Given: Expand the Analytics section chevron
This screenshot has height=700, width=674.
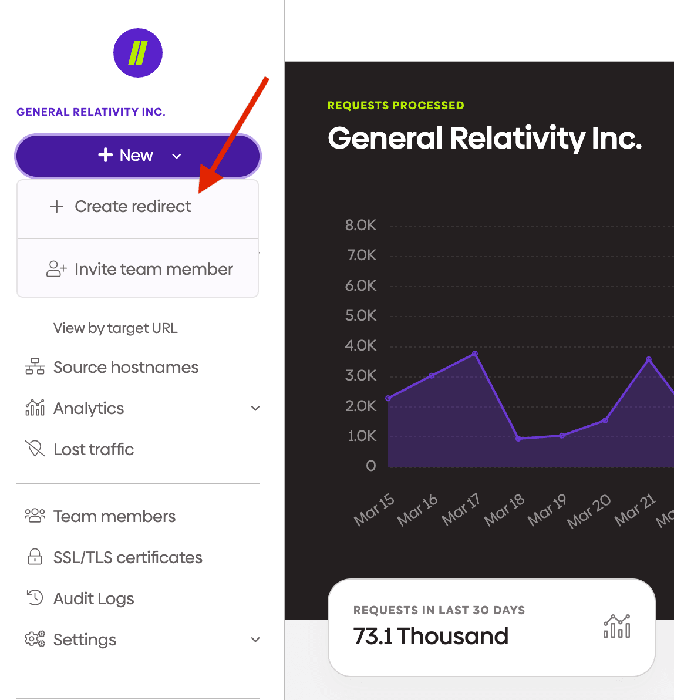Looking at the screenshot, I should pos(255,408).
